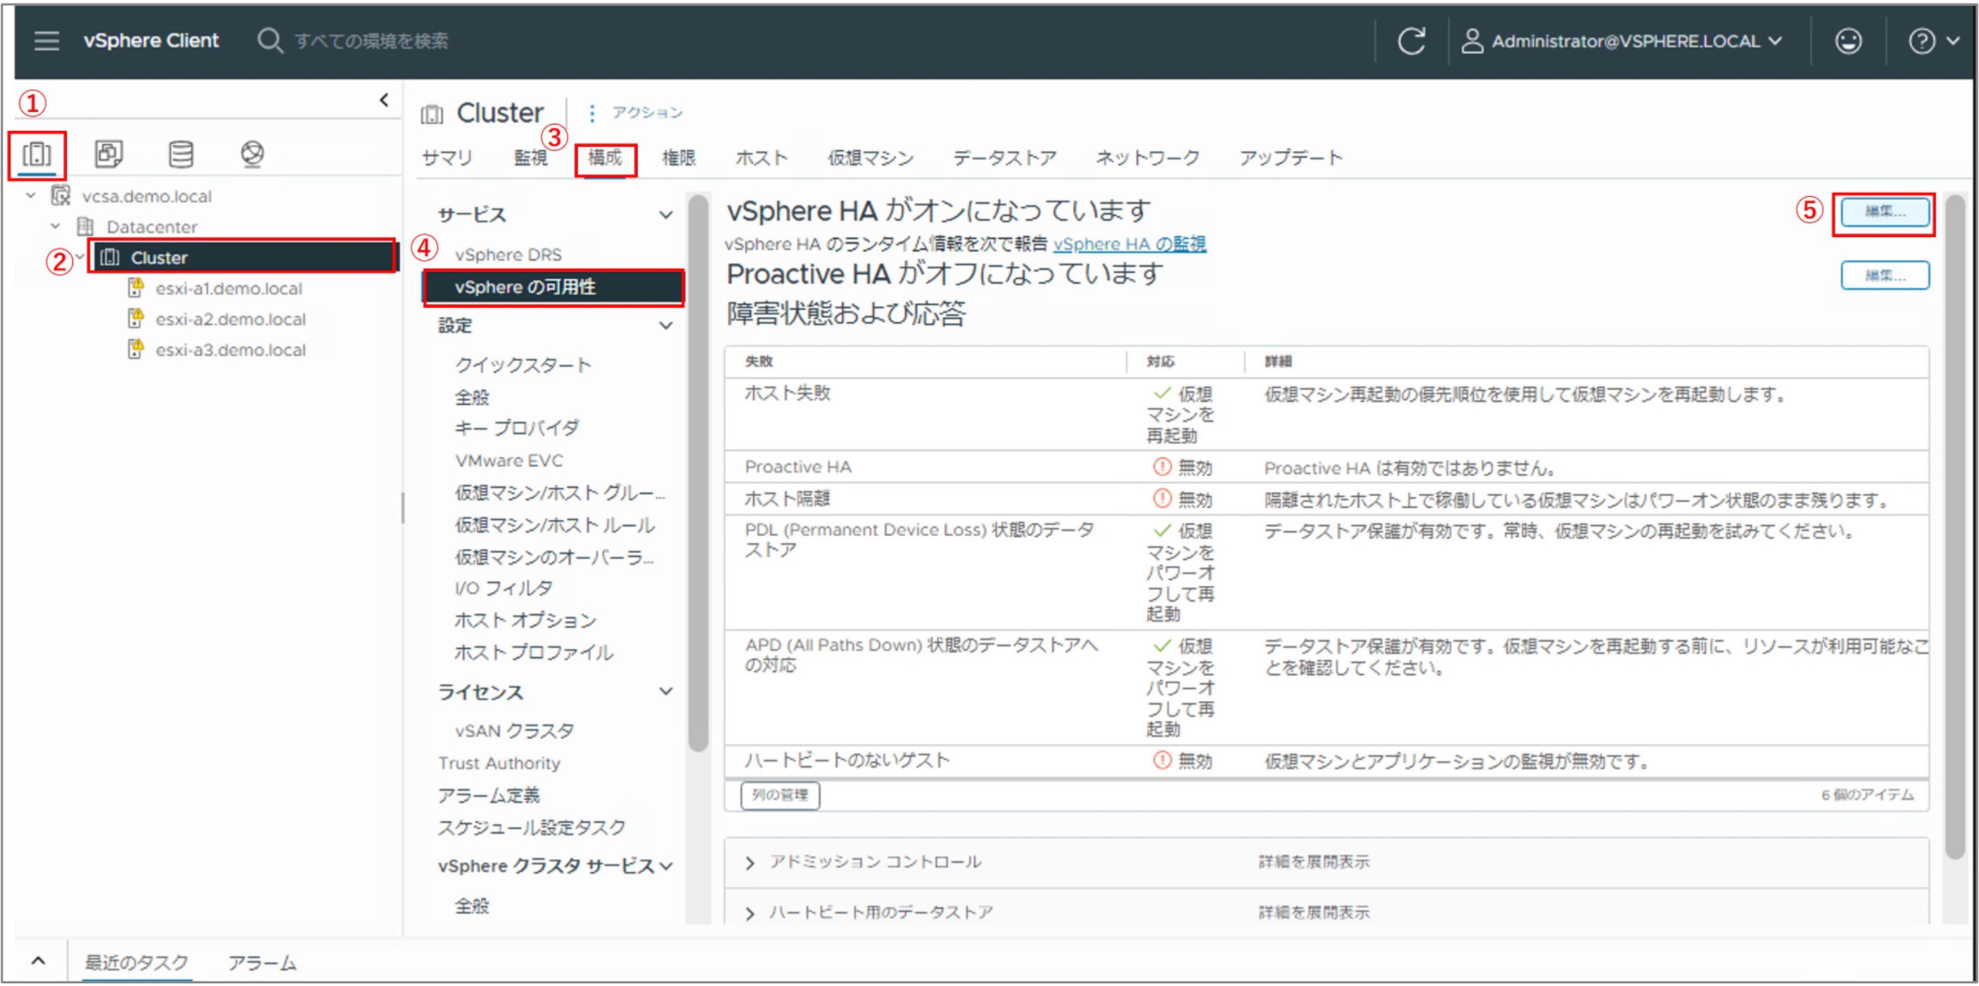This screenshot has height=986, width=1979.
Task: Open the feedback smiley icon
Action: (x=1847, y=41)
